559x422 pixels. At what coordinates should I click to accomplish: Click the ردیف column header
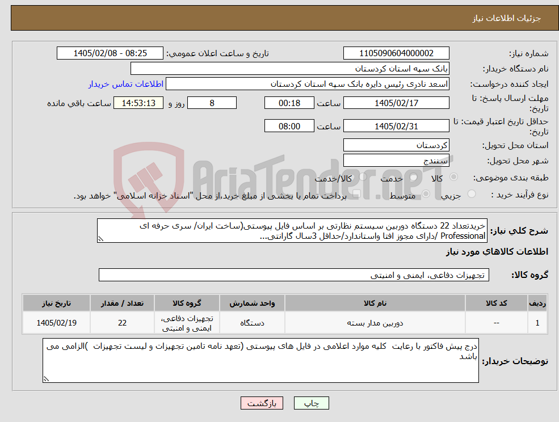pos(537,303)
